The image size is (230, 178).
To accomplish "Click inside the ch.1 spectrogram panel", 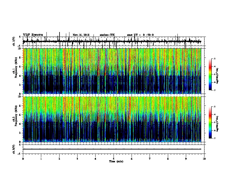I will click(x=112, y=71).
